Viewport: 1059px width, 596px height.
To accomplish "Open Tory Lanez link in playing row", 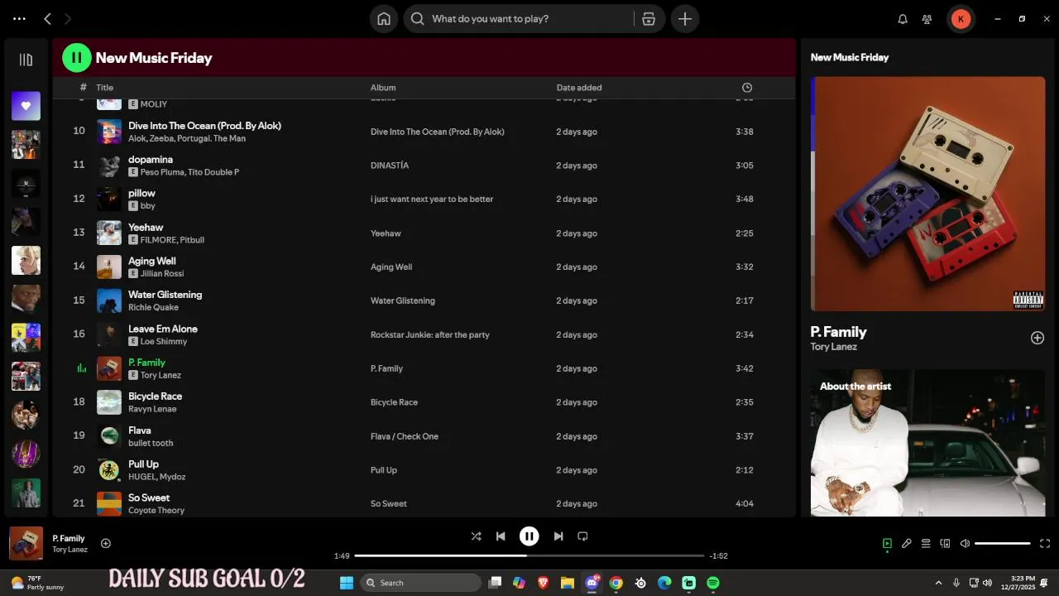I will 161,376.
